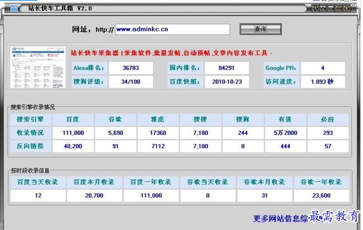363x230 pixels.
Task: Click the red 站长快车采集器 site title text
Action: pyautogui.click(x=171, y=53)
